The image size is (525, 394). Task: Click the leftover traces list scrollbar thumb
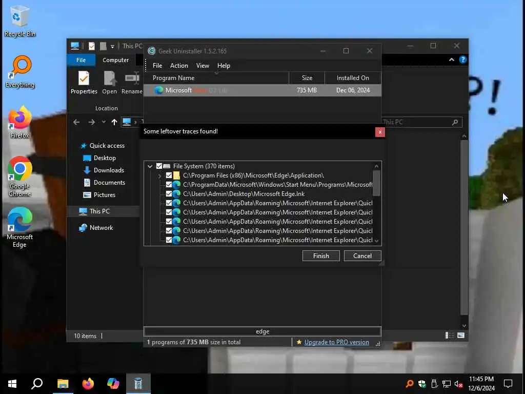coord(376,183)
